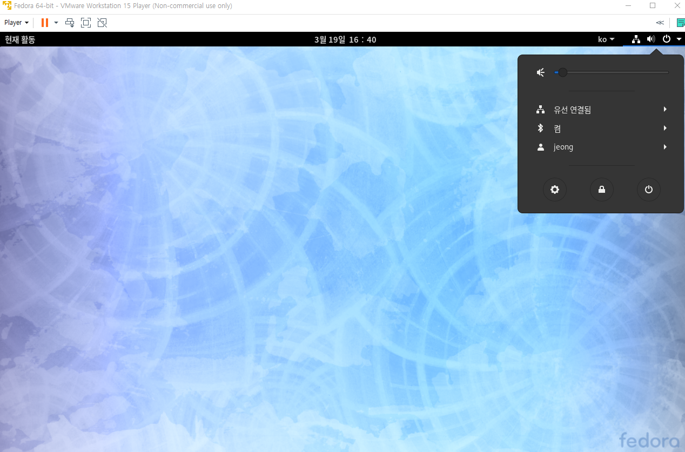
Task: Enter full screen mode in VMware
Action: [86, 23]
